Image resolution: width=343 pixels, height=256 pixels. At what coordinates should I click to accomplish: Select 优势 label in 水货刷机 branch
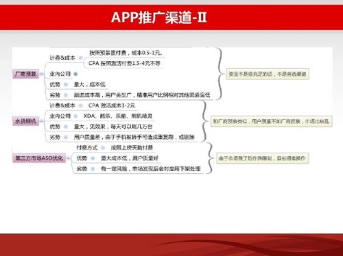(55, 127)
